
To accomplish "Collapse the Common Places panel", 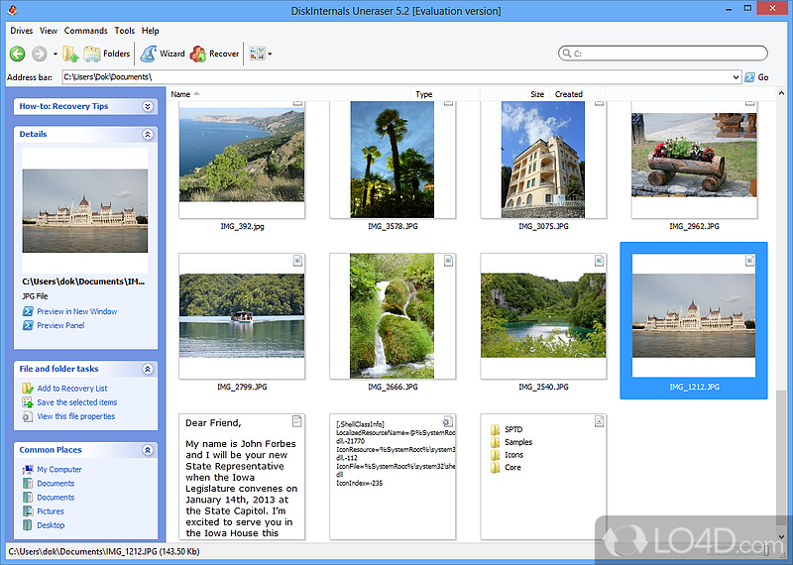I will click(148, 450).
